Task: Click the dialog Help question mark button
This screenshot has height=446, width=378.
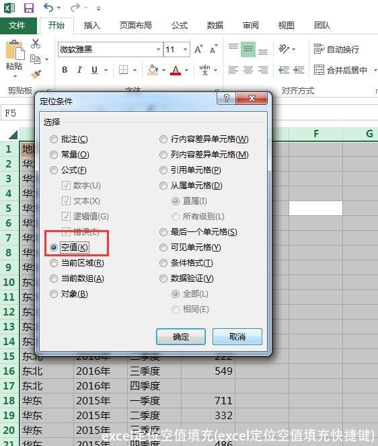Action: [x=227, y=98]
